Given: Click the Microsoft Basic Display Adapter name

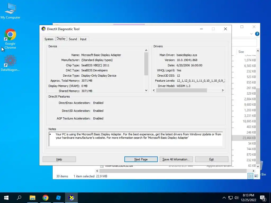Looking at the screenshot, I should [101, 55].
